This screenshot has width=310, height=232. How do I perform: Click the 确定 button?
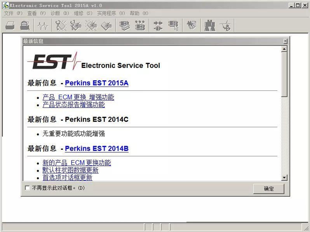coord(269,189)
